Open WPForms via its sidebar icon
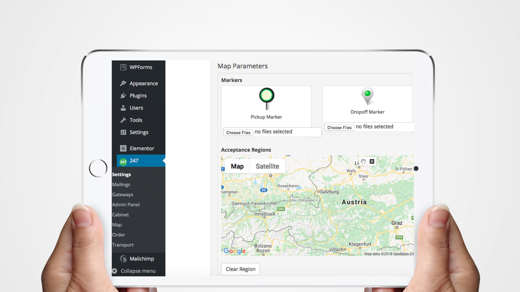 coord(123,67)
